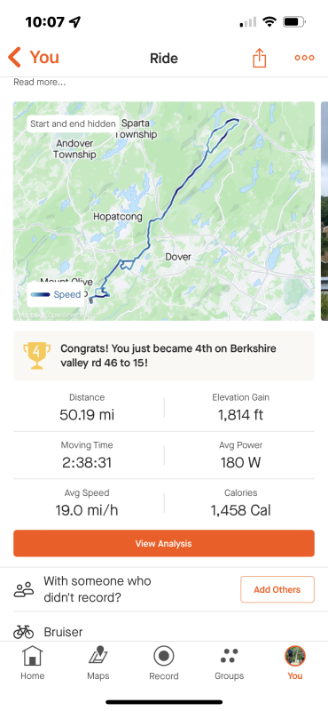Switch to the Maps tab
Image resolution: width=328 pixels, height=711 pixels.
coord(98,662)
